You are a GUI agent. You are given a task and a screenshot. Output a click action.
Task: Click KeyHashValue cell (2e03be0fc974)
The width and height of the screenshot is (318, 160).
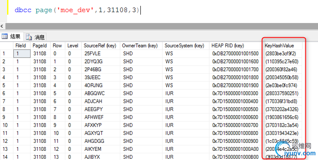point(282,85)
